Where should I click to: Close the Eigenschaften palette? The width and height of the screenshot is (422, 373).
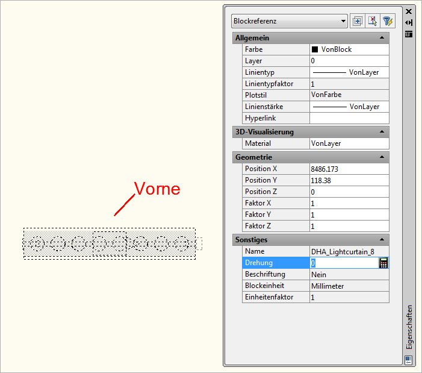click(409, 11)
